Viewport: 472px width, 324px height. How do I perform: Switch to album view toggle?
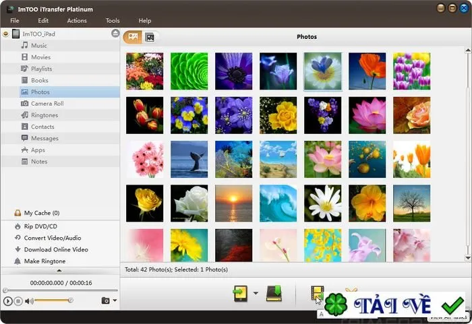(x=150, y=37)
